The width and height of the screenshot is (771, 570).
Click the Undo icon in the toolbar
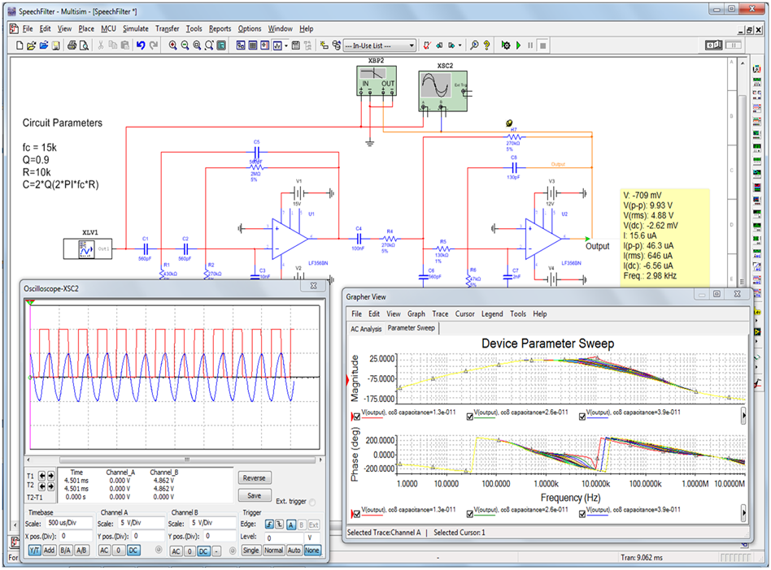click(141, 45)
